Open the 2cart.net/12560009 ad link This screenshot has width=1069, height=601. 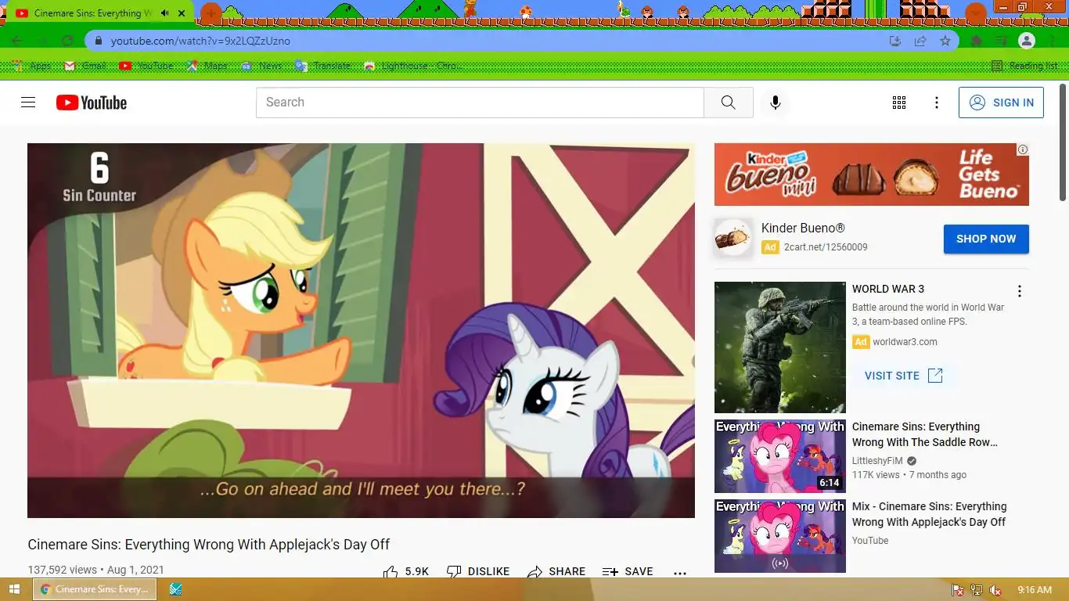(x=826, y=247)
